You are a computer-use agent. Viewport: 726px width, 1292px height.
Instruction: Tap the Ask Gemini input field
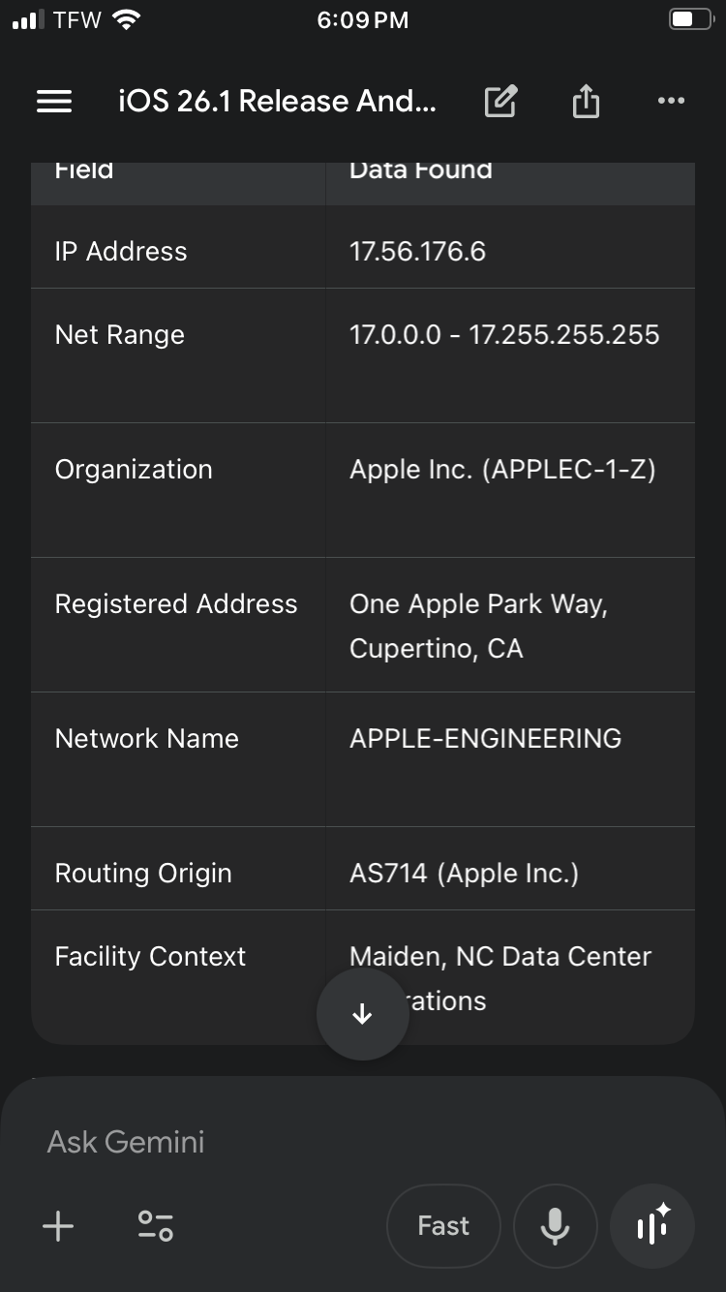tap(363, 1142)
